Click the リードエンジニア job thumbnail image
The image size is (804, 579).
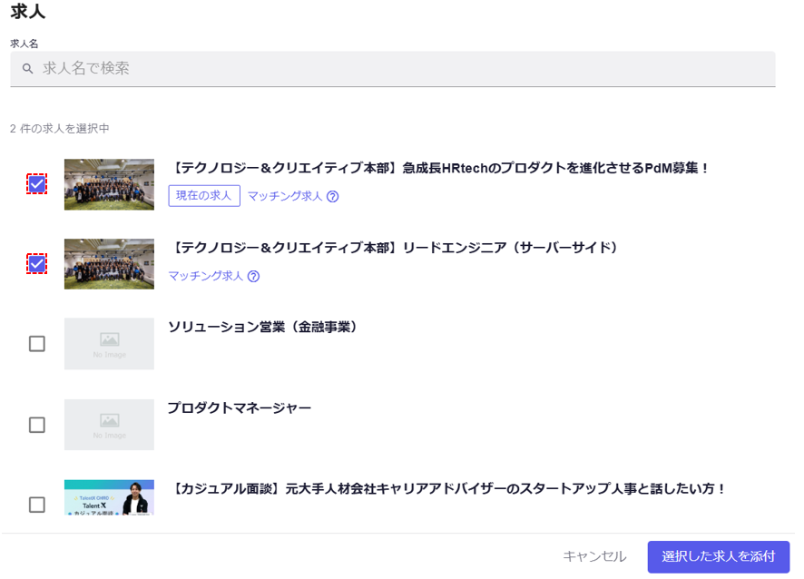coord(109,264)
